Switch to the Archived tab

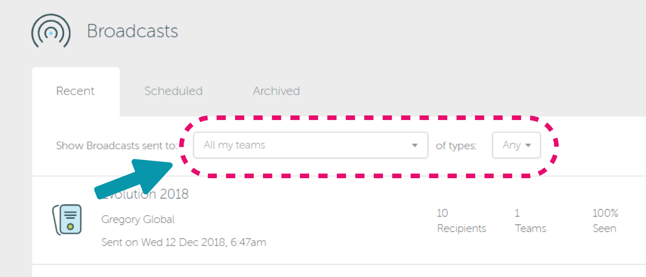coord(276,91)
